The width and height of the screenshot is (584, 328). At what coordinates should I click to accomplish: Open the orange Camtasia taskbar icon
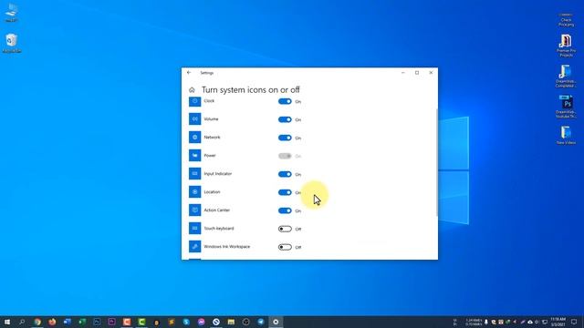click(127, 322)
